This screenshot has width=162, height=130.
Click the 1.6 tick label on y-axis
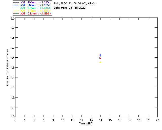[12, 58]
